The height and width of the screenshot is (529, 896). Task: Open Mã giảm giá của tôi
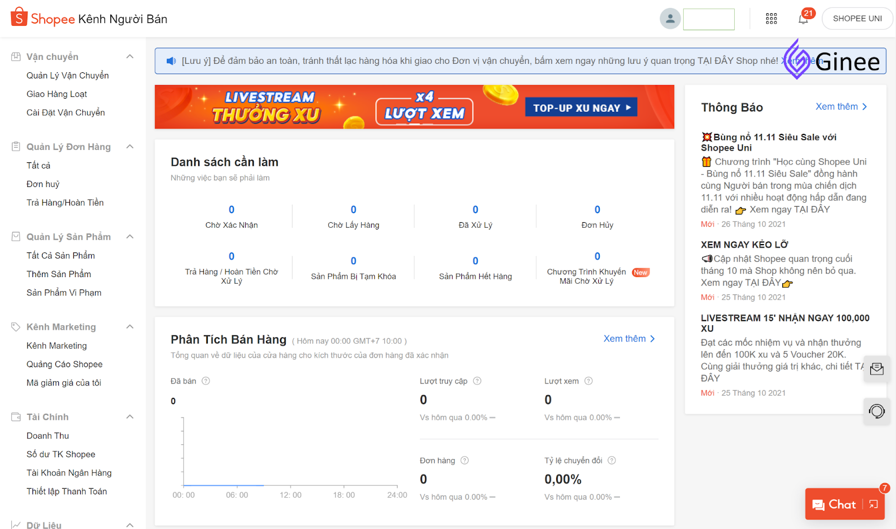point(64,383)
